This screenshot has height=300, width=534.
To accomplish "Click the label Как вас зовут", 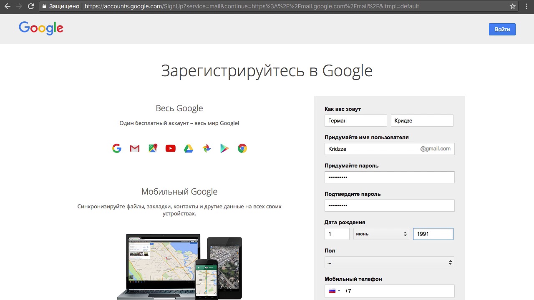I will click(x=343, y=109).
